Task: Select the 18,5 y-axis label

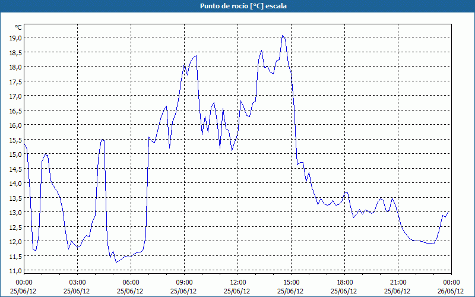Action: [15, 52]
